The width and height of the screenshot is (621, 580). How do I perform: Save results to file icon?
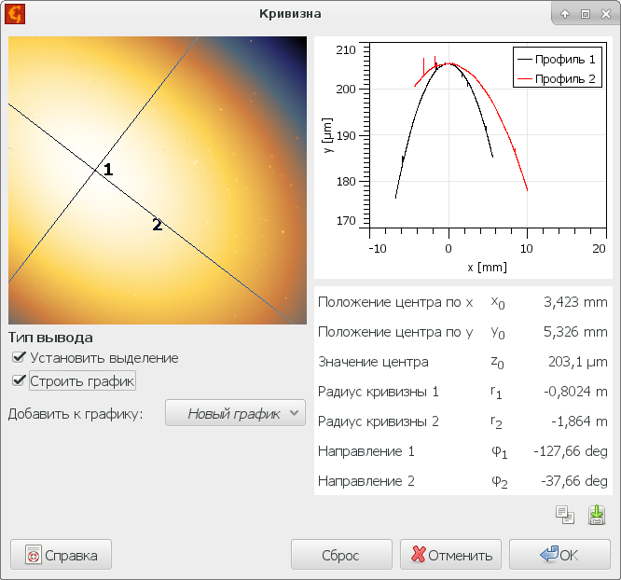click(597, 515)
